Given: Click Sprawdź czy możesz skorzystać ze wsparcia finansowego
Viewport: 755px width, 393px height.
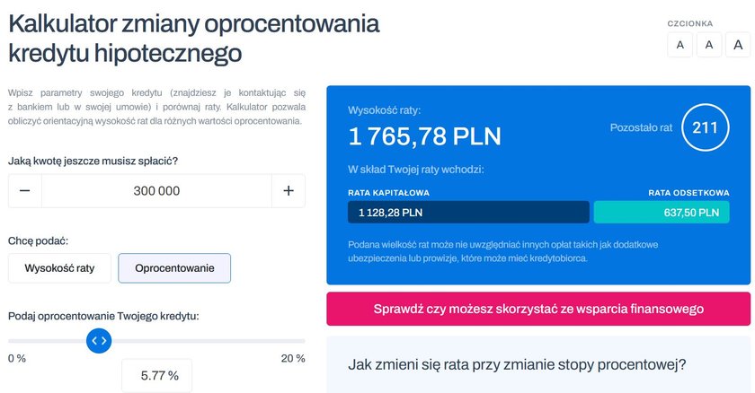Looking at the screenshot, I should click(x=538, y=309).
